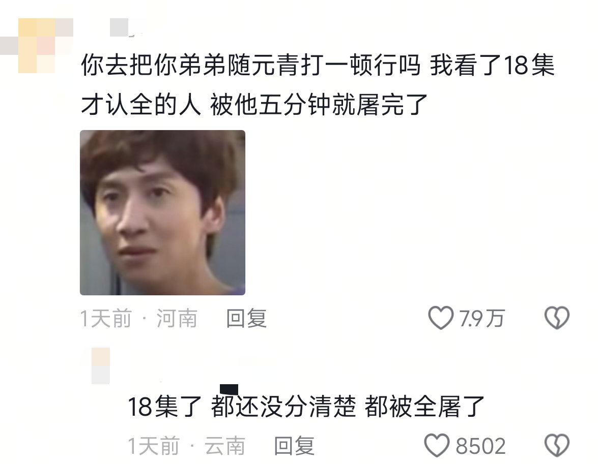This screenshot has height=464, width=598.
Task: Click the 云南 location label
Action: tap(224, 446)
